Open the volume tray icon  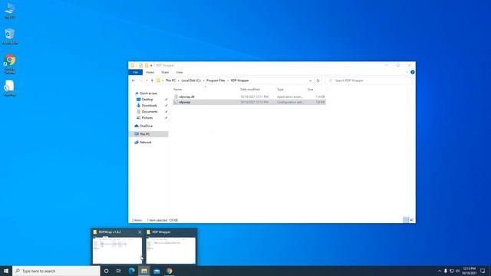[458, 271]
